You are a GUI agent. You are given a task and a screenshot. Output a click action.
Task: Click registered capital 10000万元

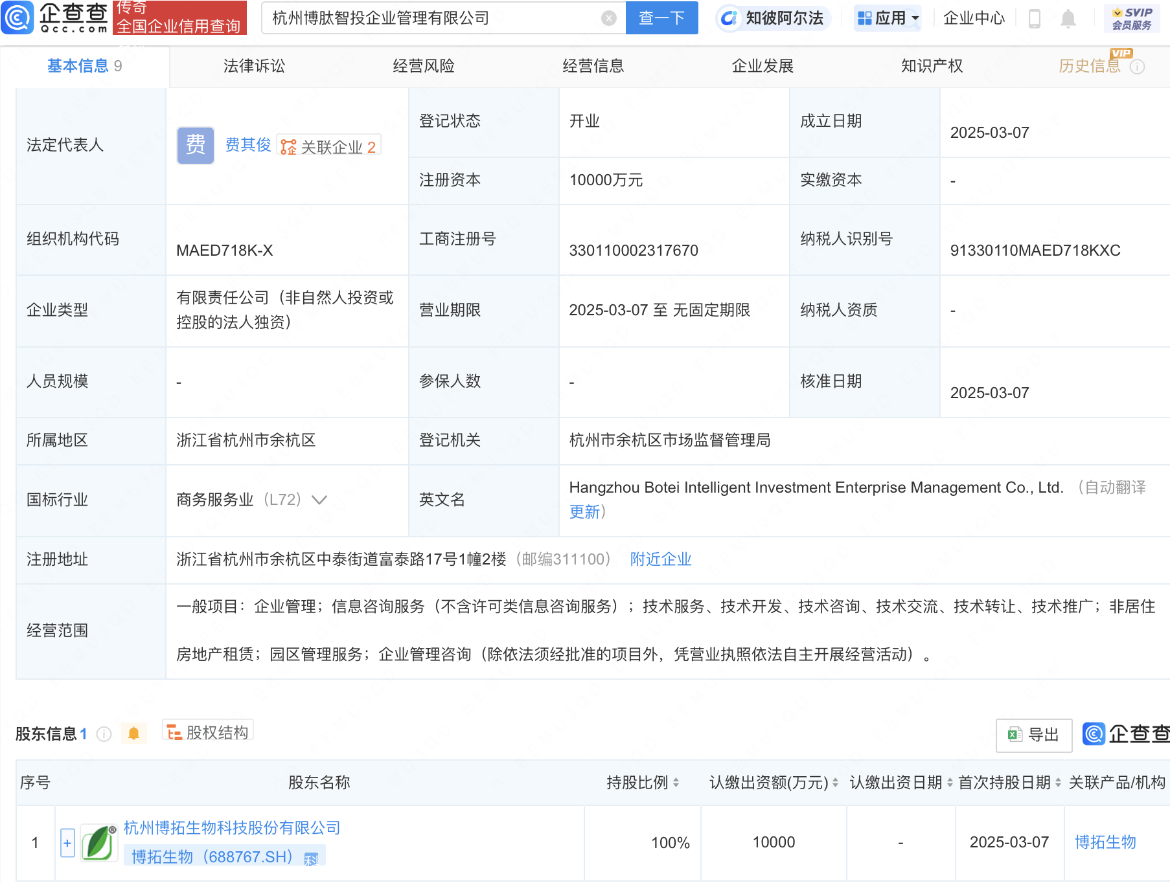click(606, 180)
